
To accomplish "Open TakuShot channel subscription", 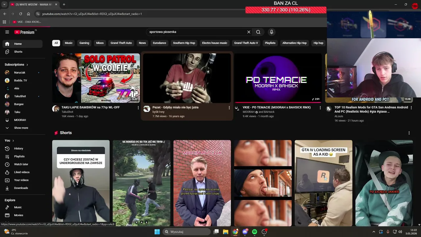I will tap(22, 96).
